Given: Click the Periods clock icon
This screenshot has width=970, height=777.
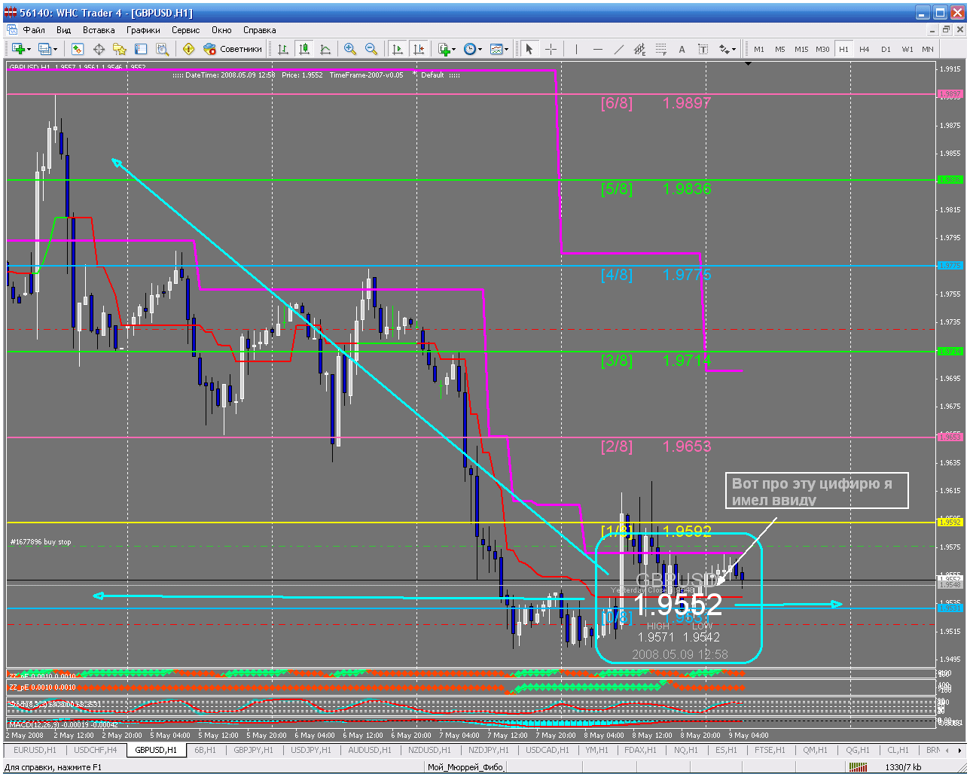Looking at the screenshot, I should [x=470, y=49].
